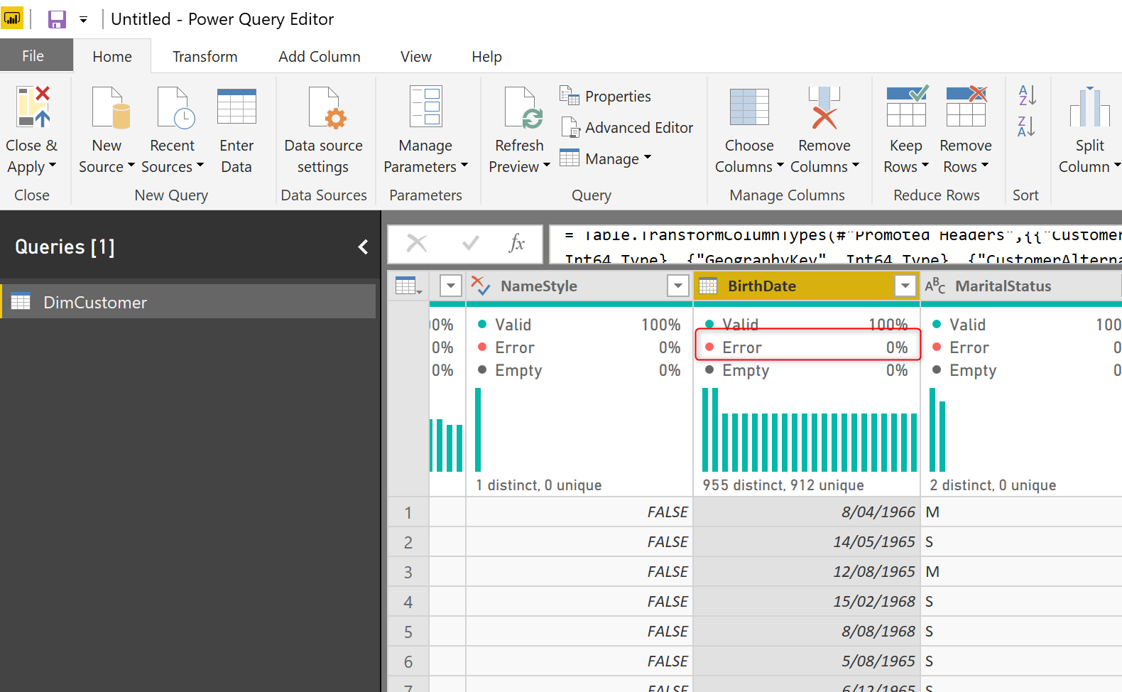This screenshot has height=692, width=1122.
Task: Click BirthDate cell 5/08/1965
Action: point(807,661)
